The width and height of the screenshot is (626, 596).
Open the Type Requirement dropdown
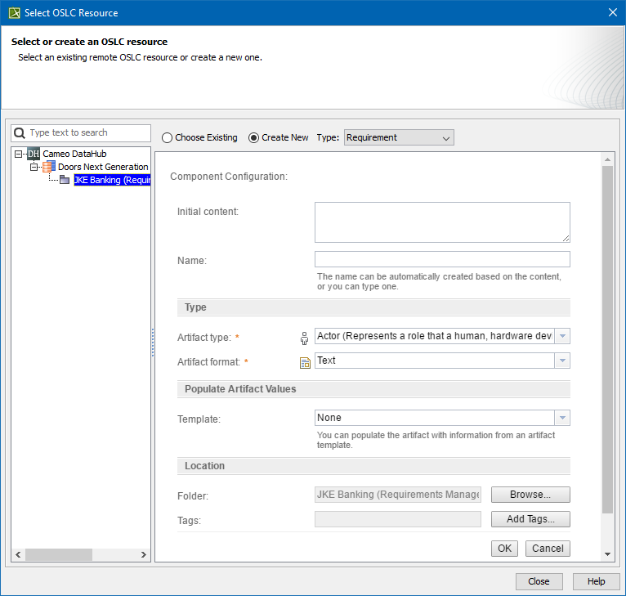tap(399, 137)
